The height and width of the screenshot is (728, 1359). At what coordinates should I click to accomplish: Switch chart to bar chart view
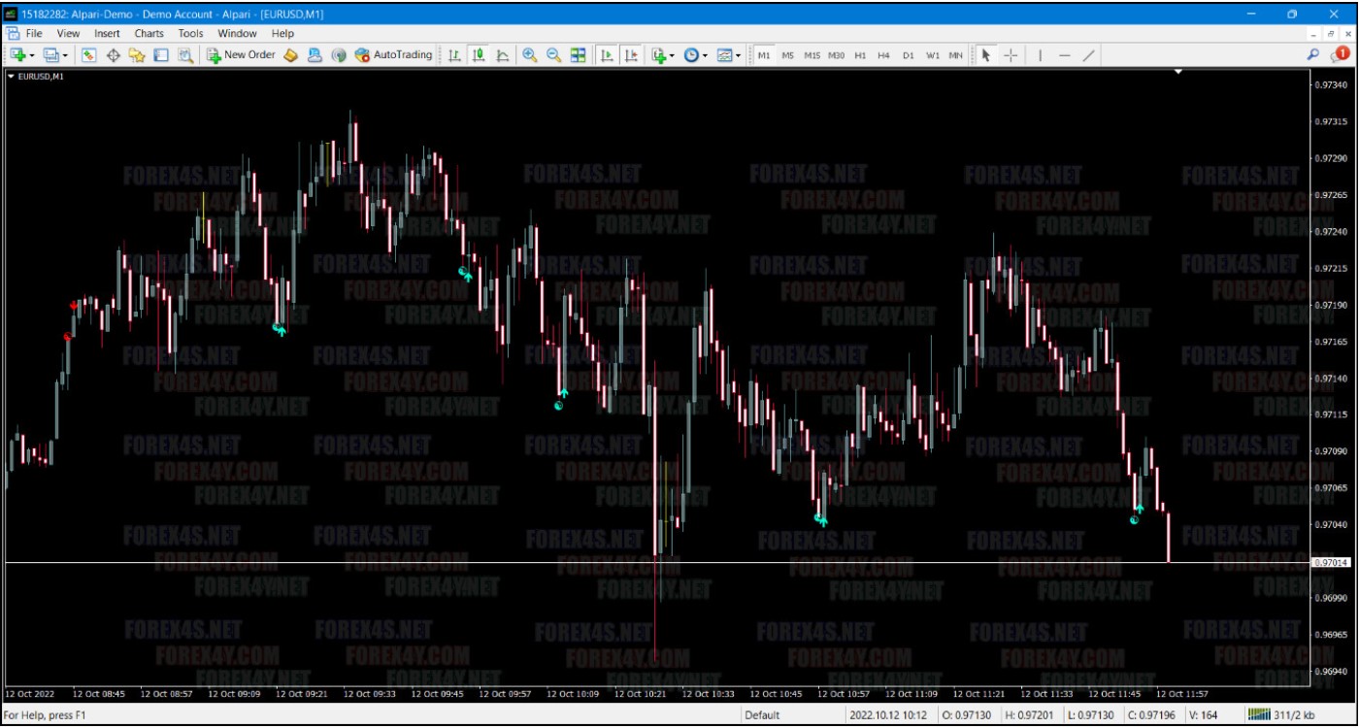click(454, 55)
